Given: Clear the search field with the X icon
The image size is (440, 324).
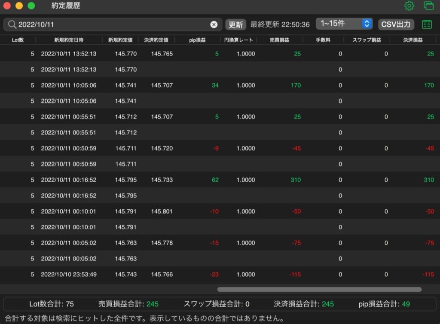Looking at the screenshot, I should (x=214, y=24).
